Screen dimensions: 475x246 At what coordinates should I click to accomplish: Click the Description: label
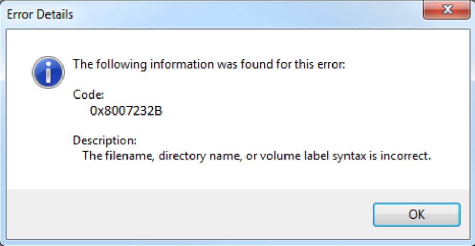tap(105, 140)
